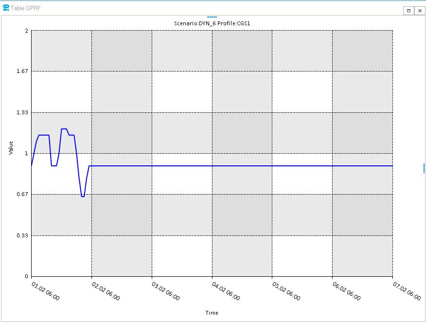This screenshot has height=323, width=426.
Task: Click the 1.33 value axis tick label
Action: click(22, 112)
